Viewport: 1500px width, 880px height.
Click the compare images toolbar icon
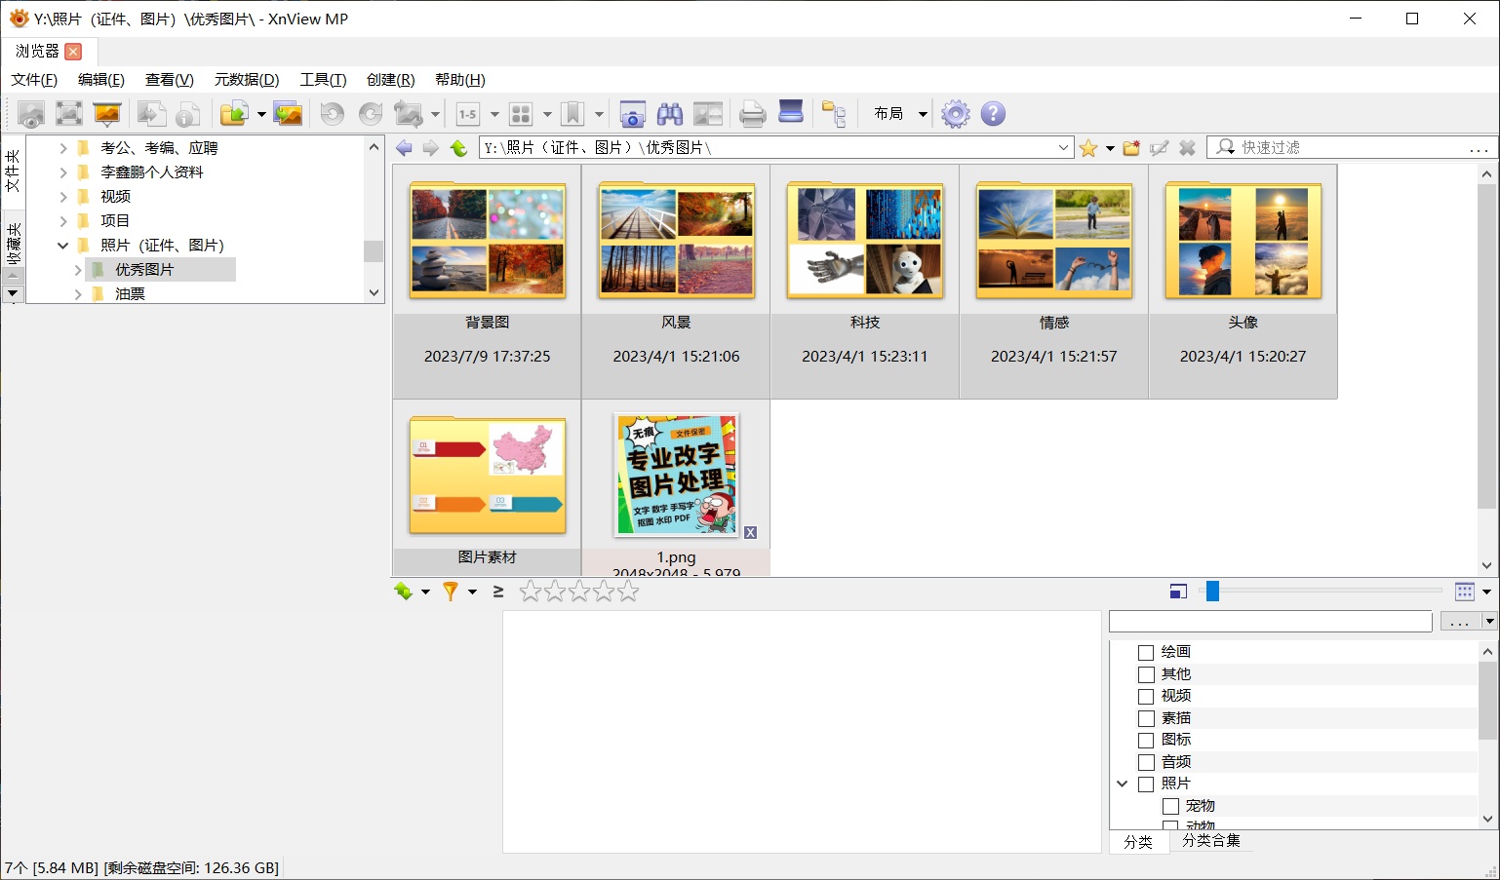coord(708,114)
